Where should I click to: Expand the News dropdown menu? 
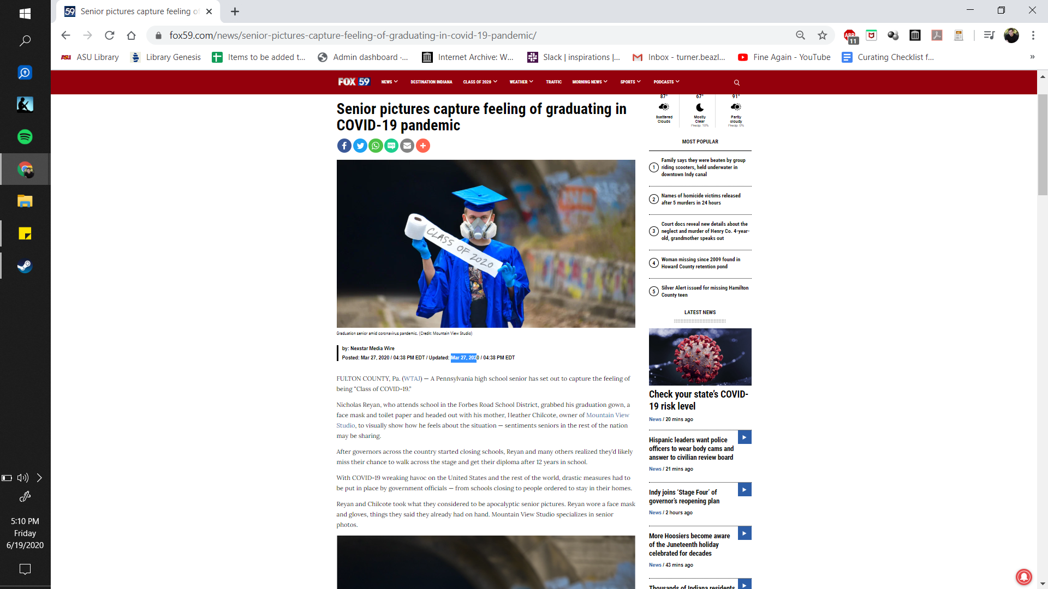point(389,82)
